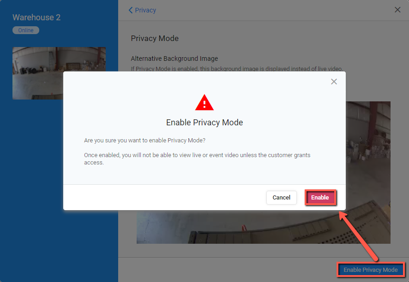The image size is (409, 282).
Task: Click the red exclamation mark inside the triangle
Action: tap(204, 104)
